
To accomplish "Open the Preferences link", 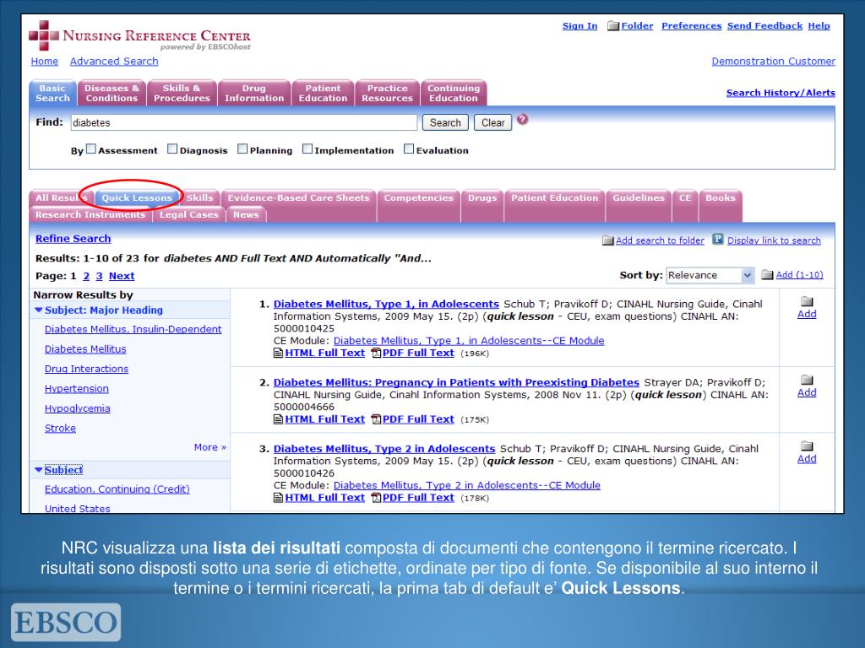I will click(x=691, y=26).
